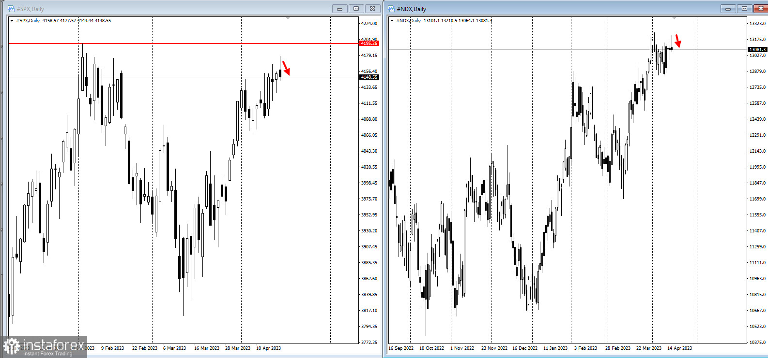The height and width of the screenshot is (358, 768).
Task: Click the 11 Jan 2023 date label
Action: [555, 348]
